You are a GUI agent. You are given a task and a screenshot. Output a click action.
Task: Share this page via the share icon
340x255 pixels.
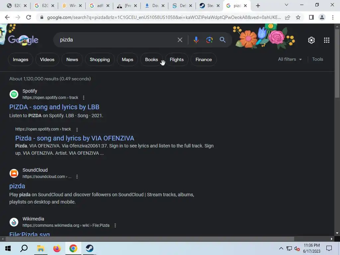(288, 17)
